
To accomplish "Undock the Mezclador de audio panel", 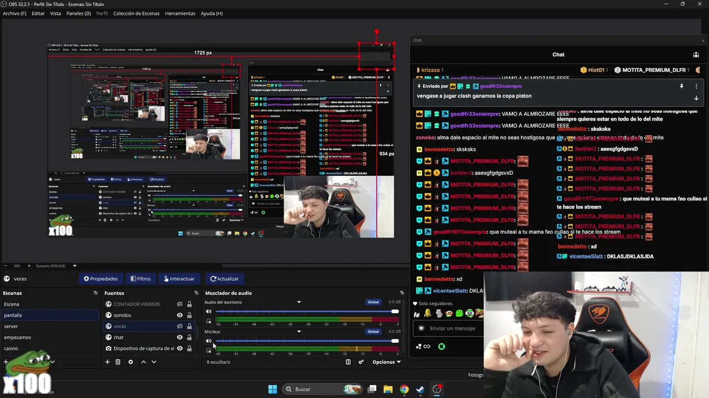I will tap(402, 293).
